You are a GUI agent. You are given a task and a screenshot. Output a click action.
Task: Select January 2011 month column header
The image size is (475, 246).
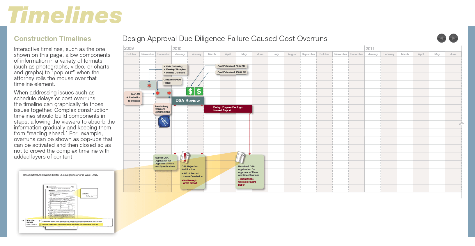point(373,54)
